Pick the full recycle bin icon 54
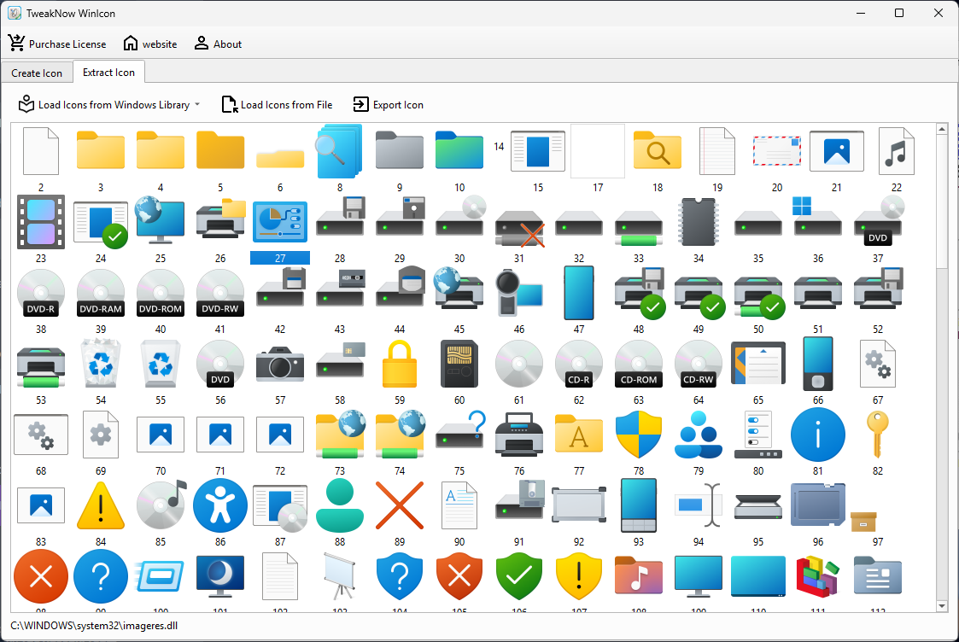The image size is (959, 642). click(x=101, y=364)
